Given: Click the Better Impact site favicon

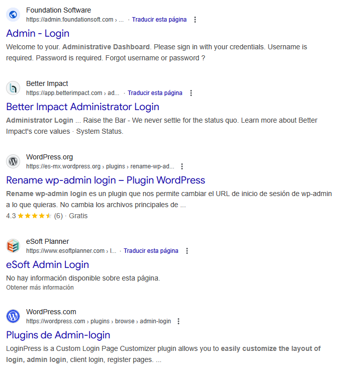Looking at the screenshot, I should [x=13, y=88].
